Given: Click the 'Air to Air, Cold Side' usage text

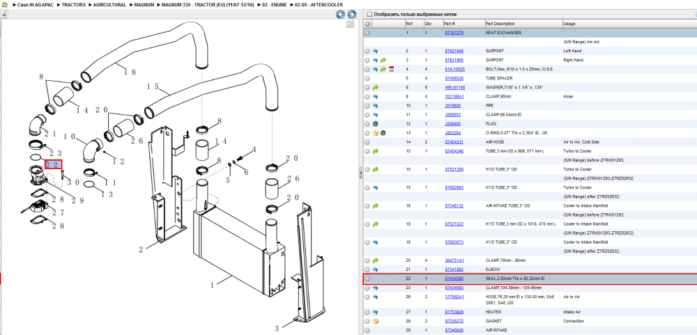Looking at the screenshot, I should pyautogui.click(x=581, y=142).
